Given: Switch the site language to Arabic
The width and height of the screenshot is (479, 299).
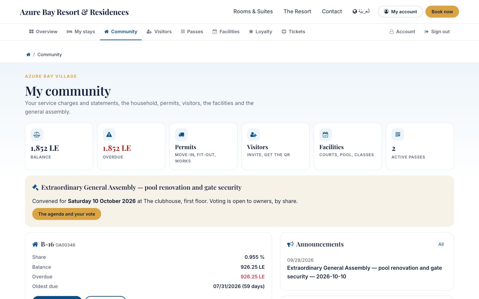Looking at the screenshot, I should (x=361, y=11).
